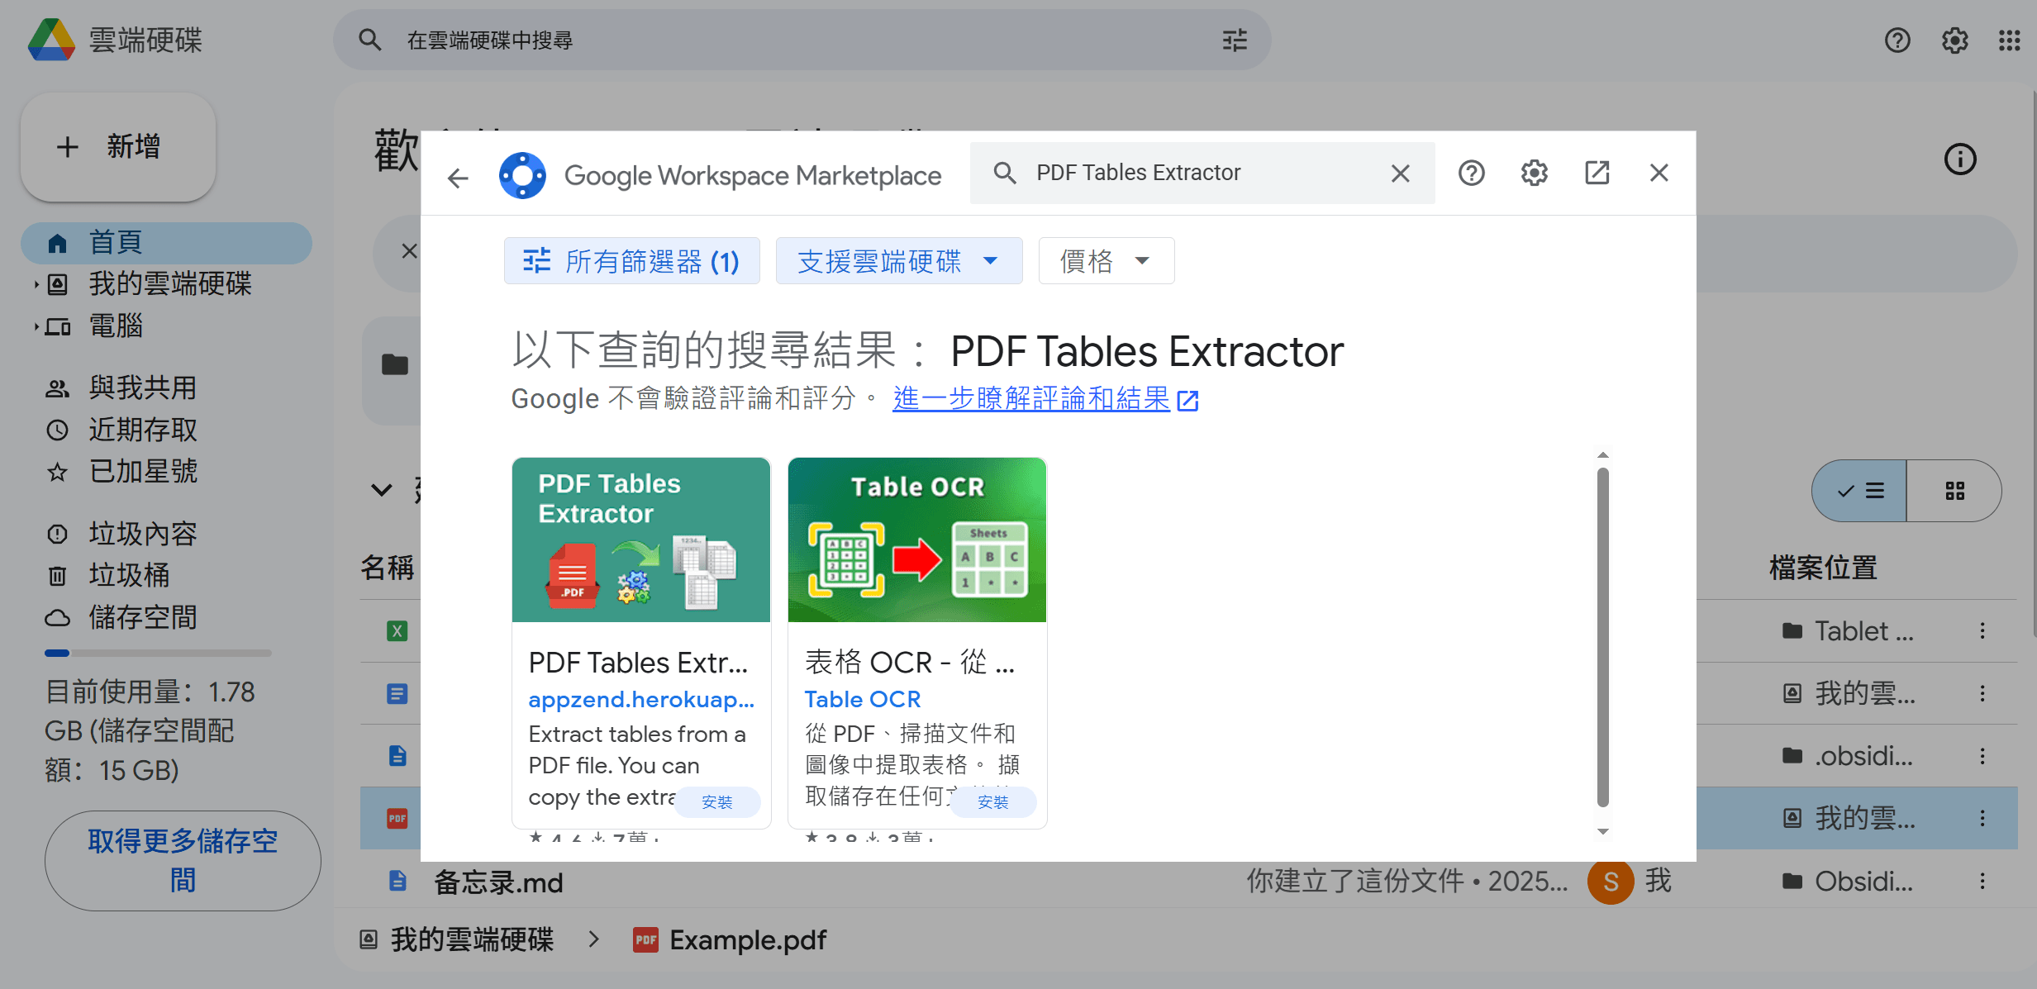
Task: Open PDF Tables Extractor thumbnail
Action: click(x=641, y=540)
